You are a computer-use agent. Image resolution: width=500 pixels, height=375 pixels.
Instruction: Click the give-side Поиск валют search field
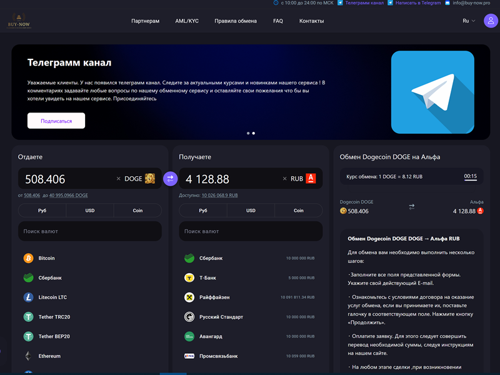(90, 231)
